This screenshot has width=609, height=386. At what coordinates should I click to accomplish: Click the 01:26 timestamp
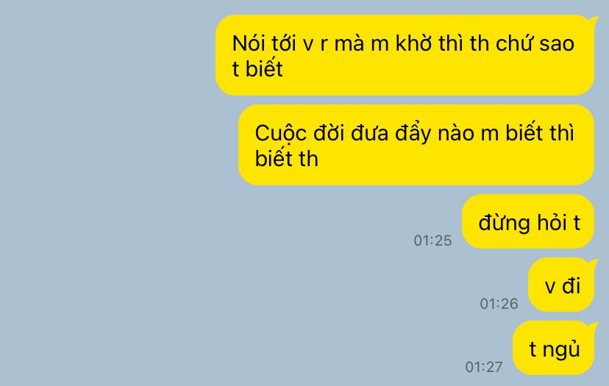[x=499, y=304]
